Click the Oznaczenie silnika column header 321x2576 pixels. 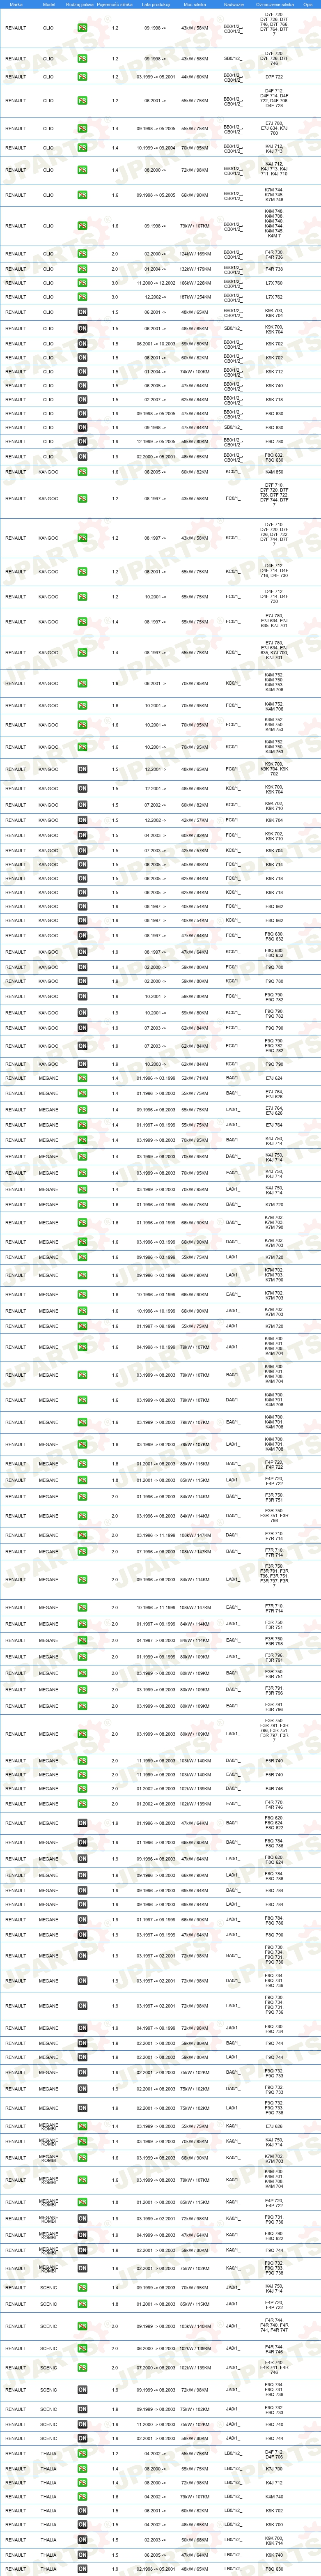click(x=274, y=4)
